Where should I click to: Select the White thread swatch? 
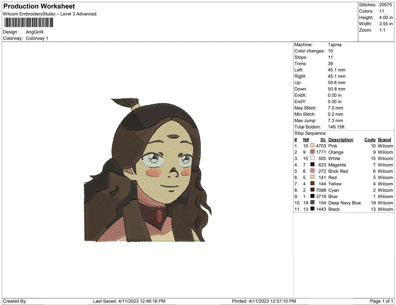(x=312, y=158)
